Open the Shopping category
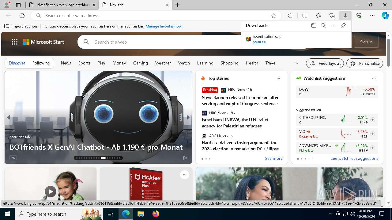 229,63
